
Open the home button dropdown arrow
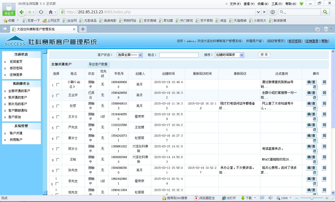56,12
